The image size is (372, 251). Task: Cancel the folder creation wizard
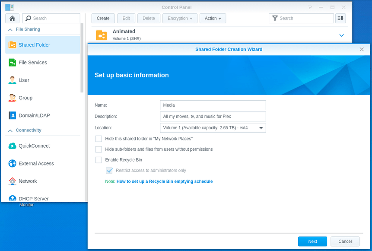coord(345,241)
